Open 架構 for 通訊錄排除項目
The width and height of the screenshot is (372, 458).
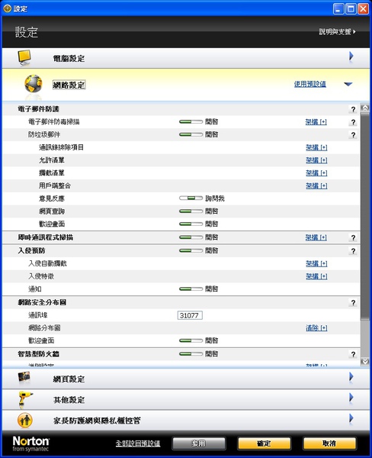point(316,147)
